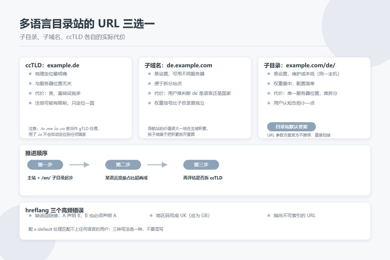
Task: Click the note URL 参数方案官方不推荐，直接划掉
Action: click(x=299, y=135)
